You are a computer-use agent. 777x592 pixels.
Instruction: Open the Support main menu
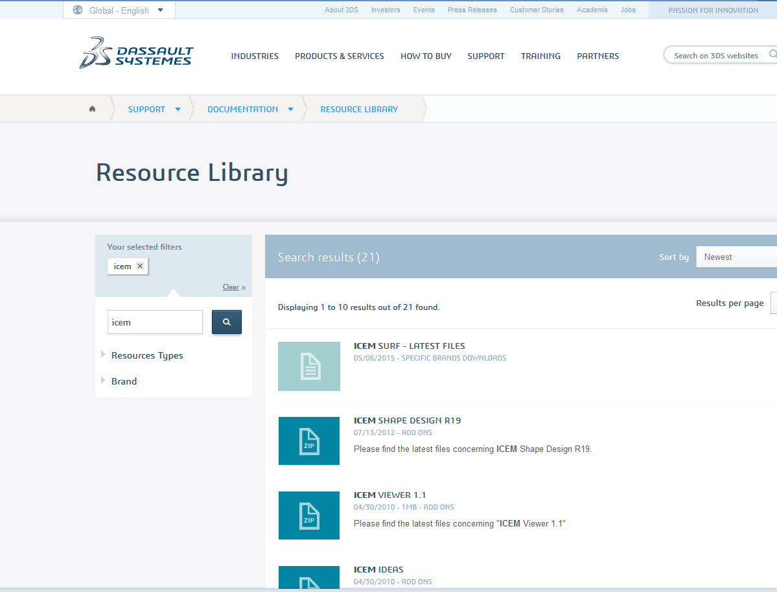click(x=486, y=56)
